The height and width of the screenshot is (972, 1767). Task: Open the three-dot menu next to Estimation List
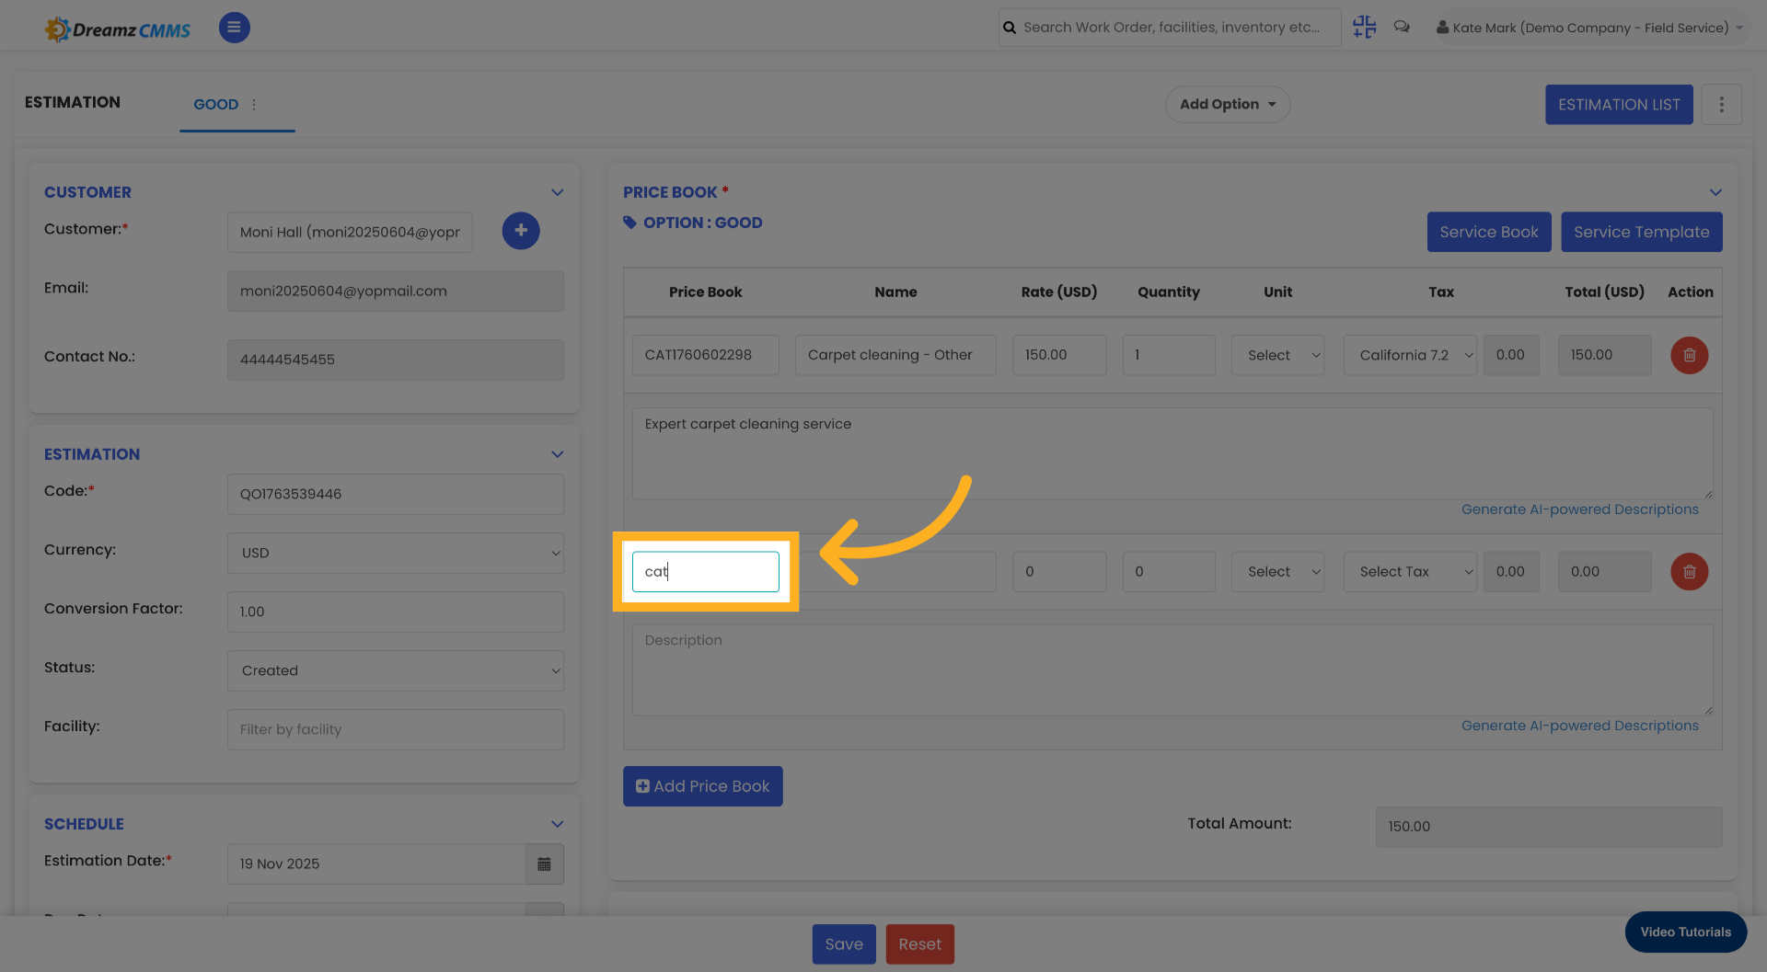point(1722,104)
